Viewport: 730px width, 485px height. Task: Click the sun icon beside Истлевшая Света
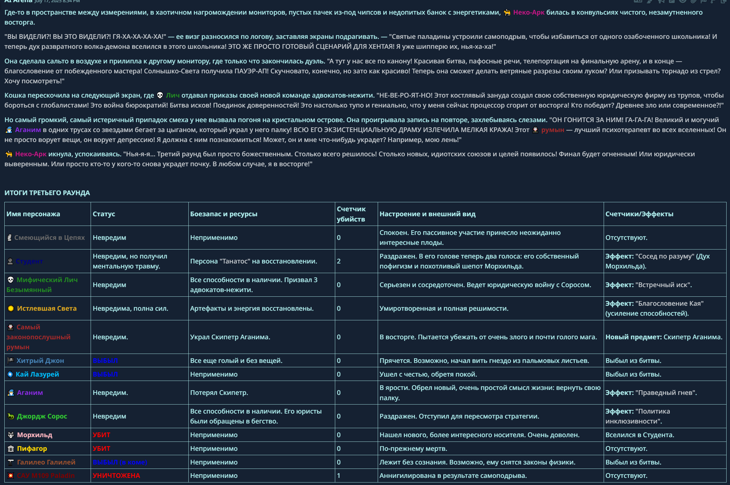pyautogui.click(x=11, y=309)
